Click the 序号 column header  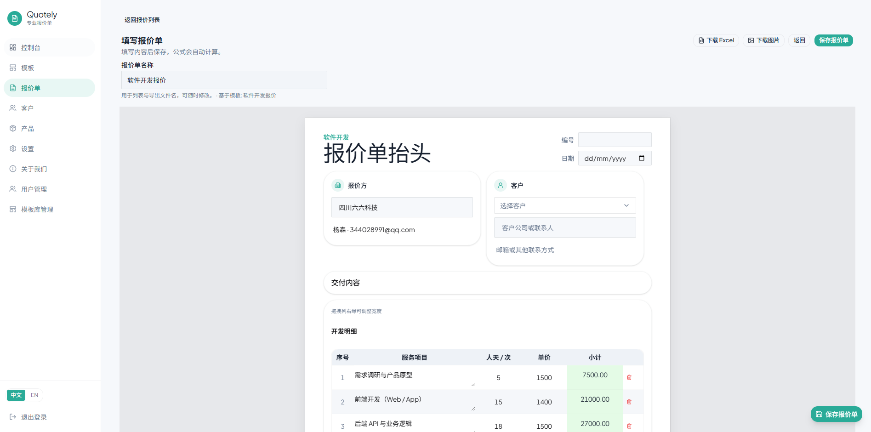(342, 357)
